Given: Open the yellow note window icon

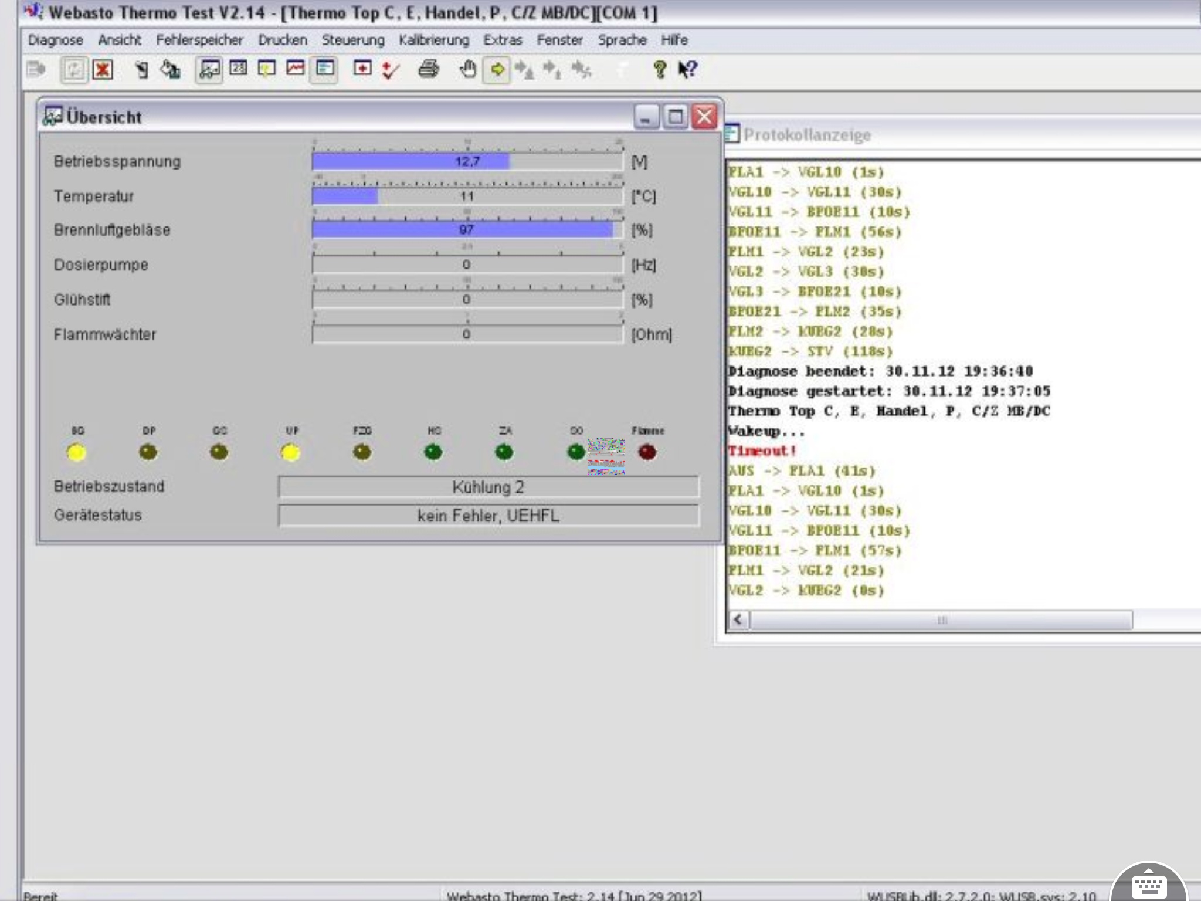Looking at the screenshot, I should tap(267, 69).
